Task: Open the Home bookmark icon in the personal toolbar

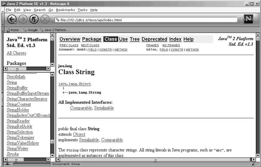Action: pyautogui.click(x=8, y=30)
